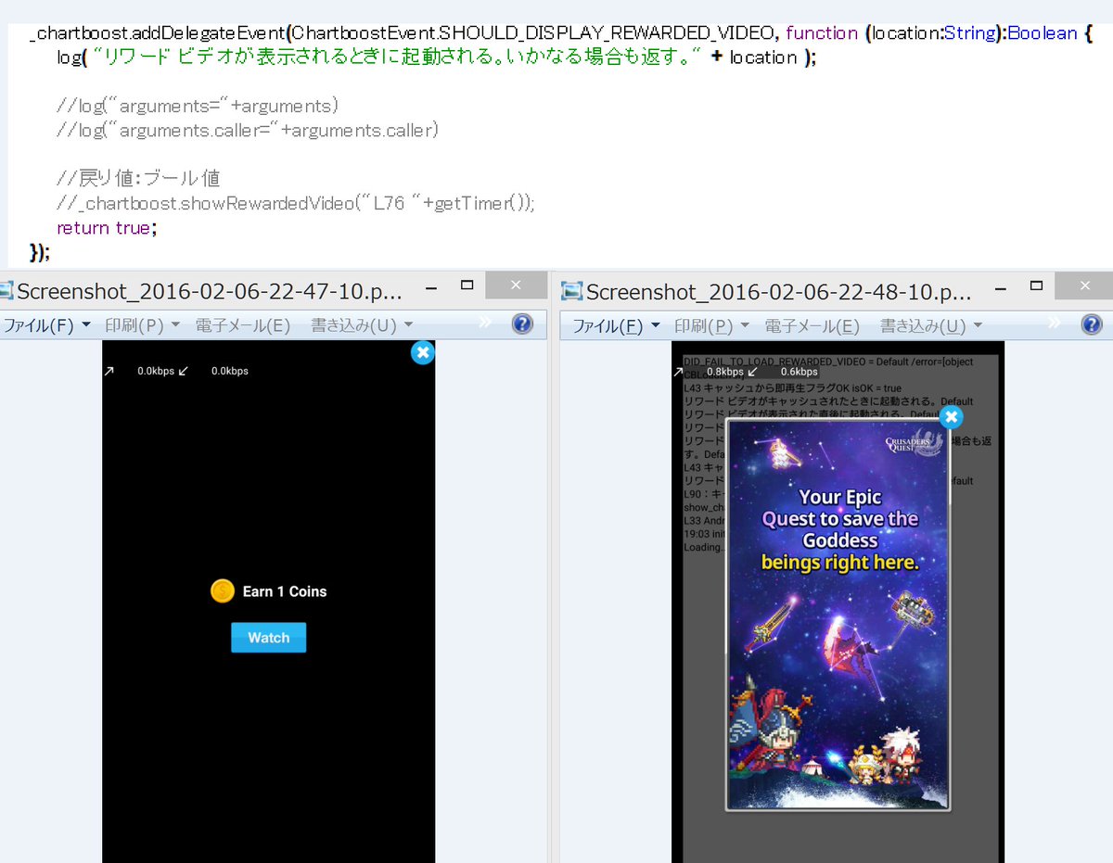This screenshot has height=863, width=1113.
Task: Open 印刷(P) menu in left viewer window
Action: pos(142,325)
